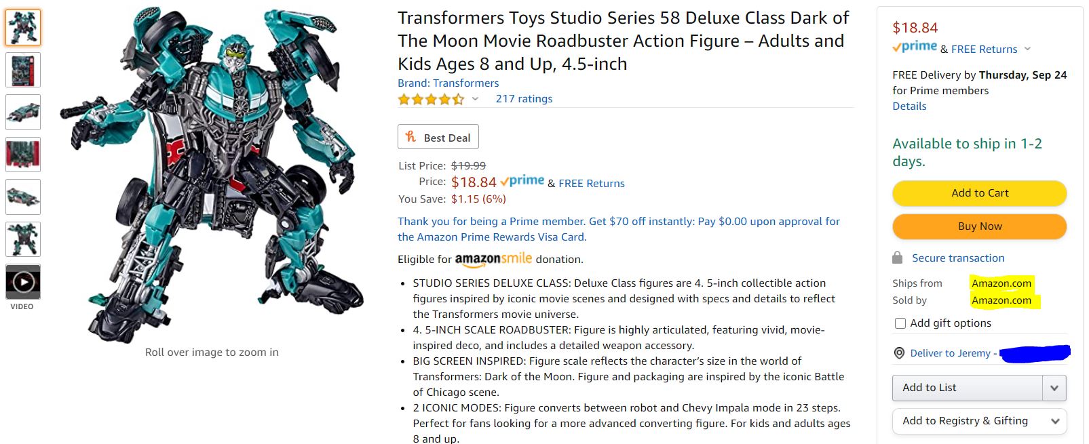Select the second product thumbnail (boxed figure)
The image size is (1089, 444).
coord(23,70)
